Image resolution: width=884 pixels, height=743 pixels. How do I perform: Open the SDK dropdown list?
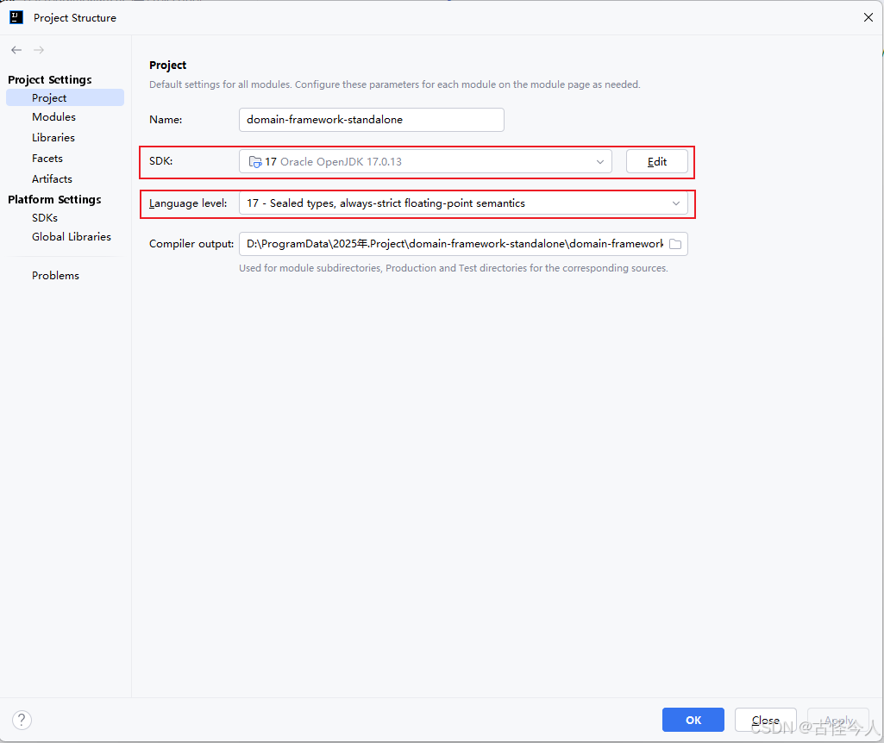coord(599,161)
